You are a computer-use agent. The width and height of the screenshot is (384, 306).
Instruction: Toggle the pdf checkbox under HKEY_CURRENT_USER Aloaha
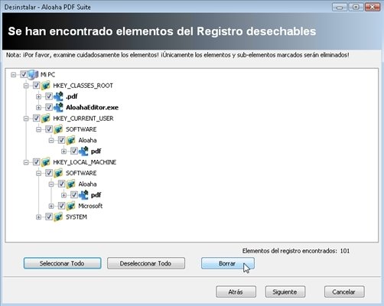(74, 151)
